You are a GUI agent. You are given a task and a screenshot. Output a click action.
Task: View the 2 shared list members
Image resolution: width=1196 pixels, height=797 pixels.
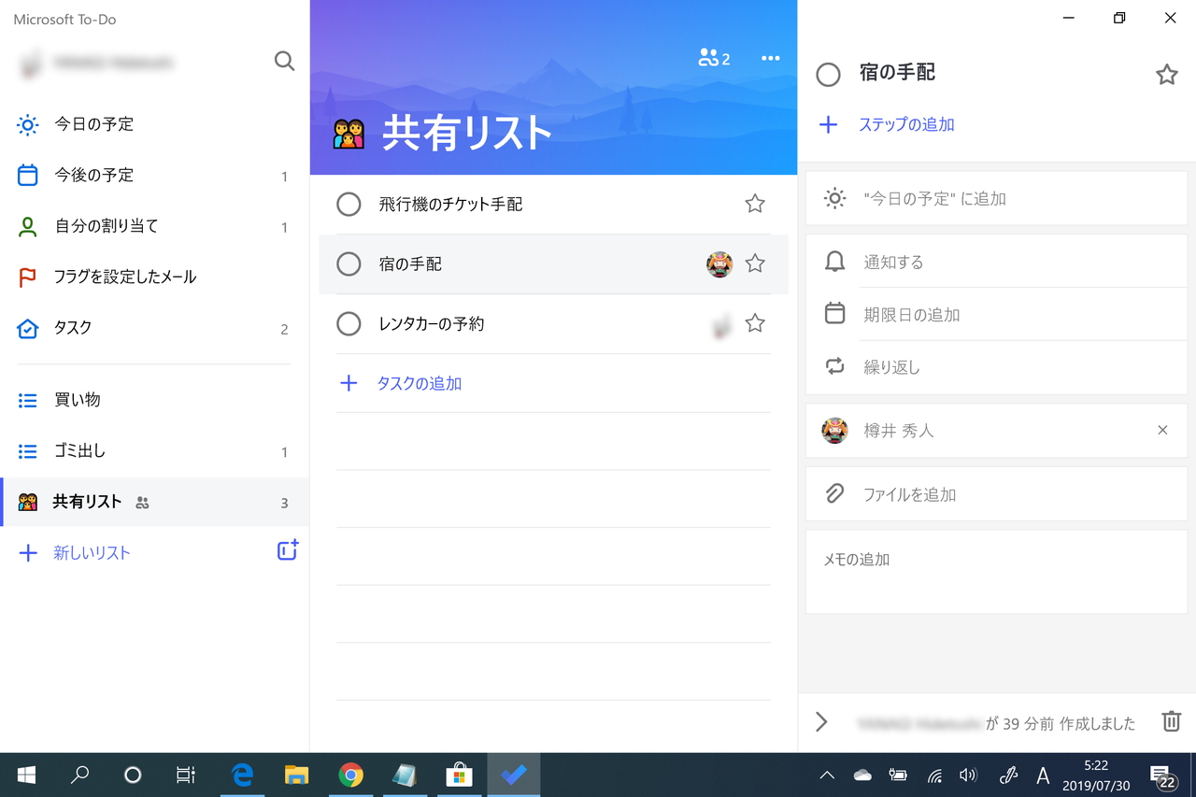point(714,58)
